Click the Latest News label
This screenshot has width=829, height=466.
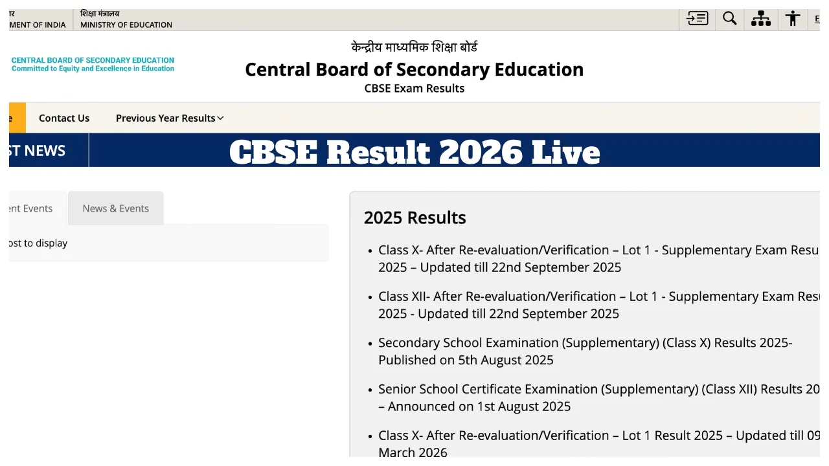[36, 150]
